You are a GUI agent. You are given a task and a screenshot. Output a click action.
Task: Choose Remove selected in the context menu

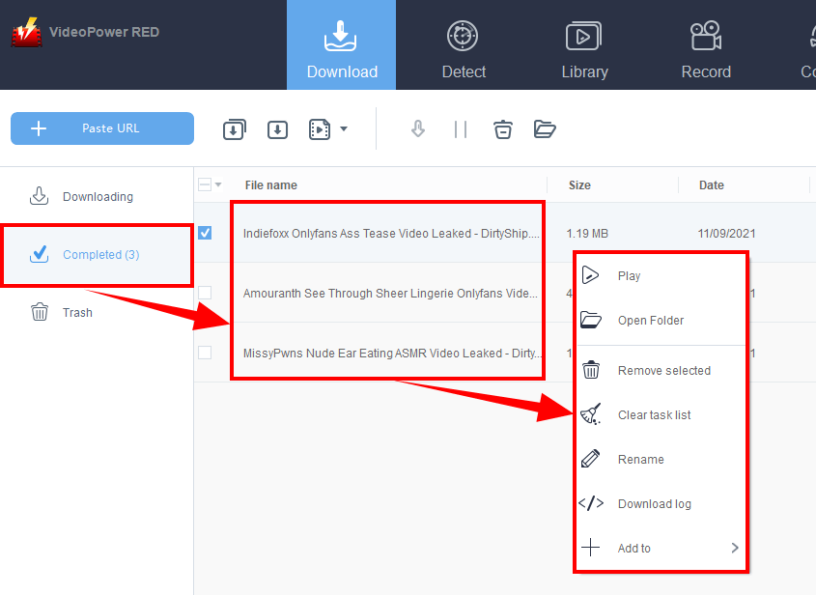661,371
